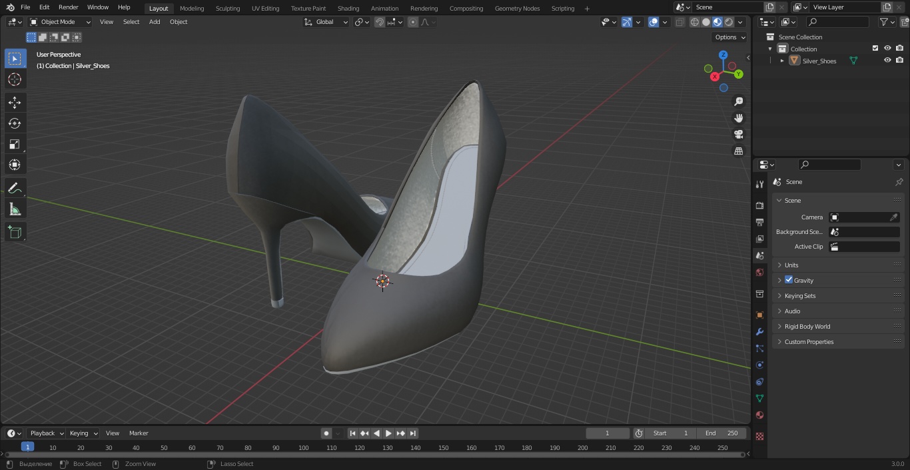Open the World properties tab

759,272
